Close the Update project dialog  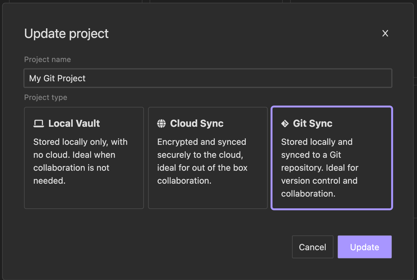click(385, 33)
